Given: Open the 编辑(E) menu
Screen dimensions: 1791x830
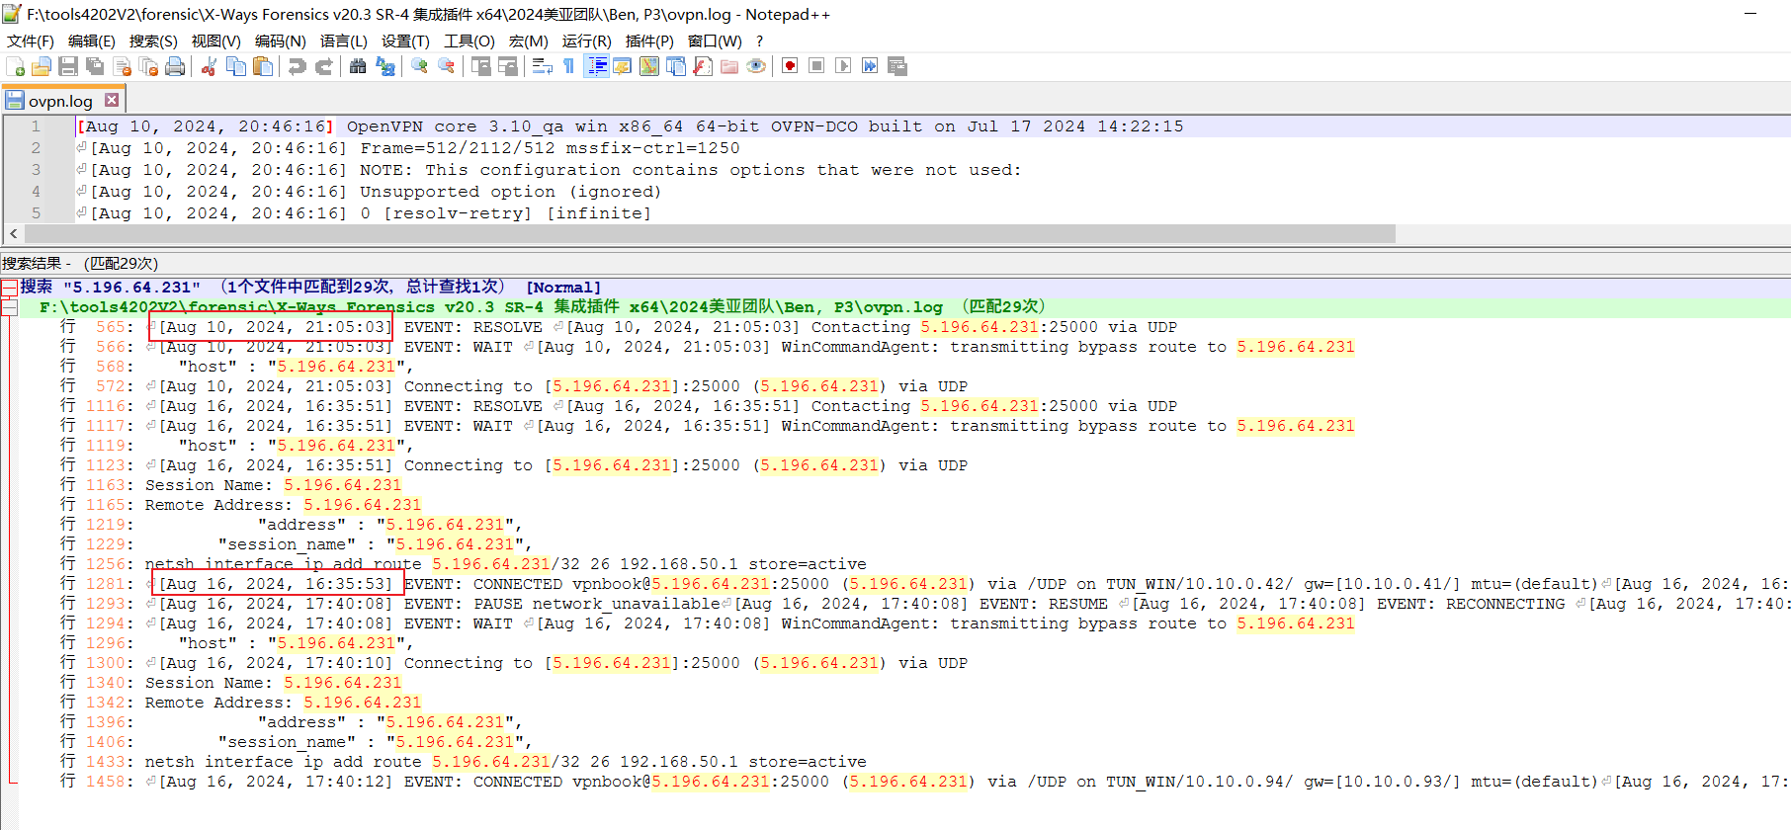Looking at the screenshot, I should click(92, 41).
